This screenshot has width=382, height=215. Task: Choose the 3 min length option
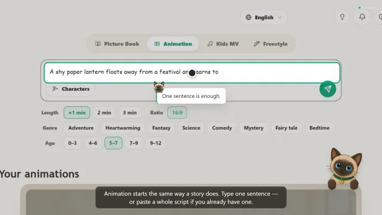(130, 113)
